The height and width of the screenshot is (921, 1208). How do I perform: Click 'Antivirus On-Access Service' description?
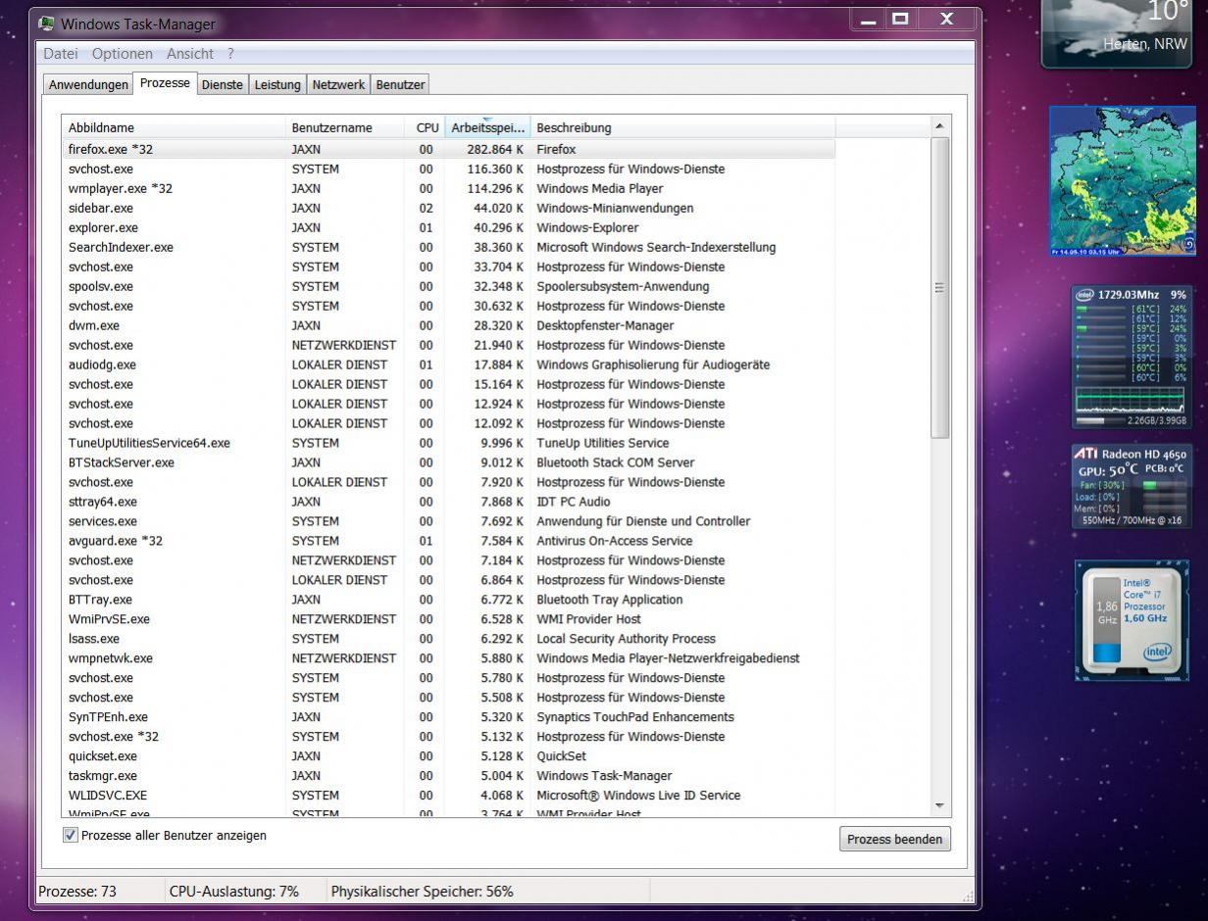click(x=614, y=541)
